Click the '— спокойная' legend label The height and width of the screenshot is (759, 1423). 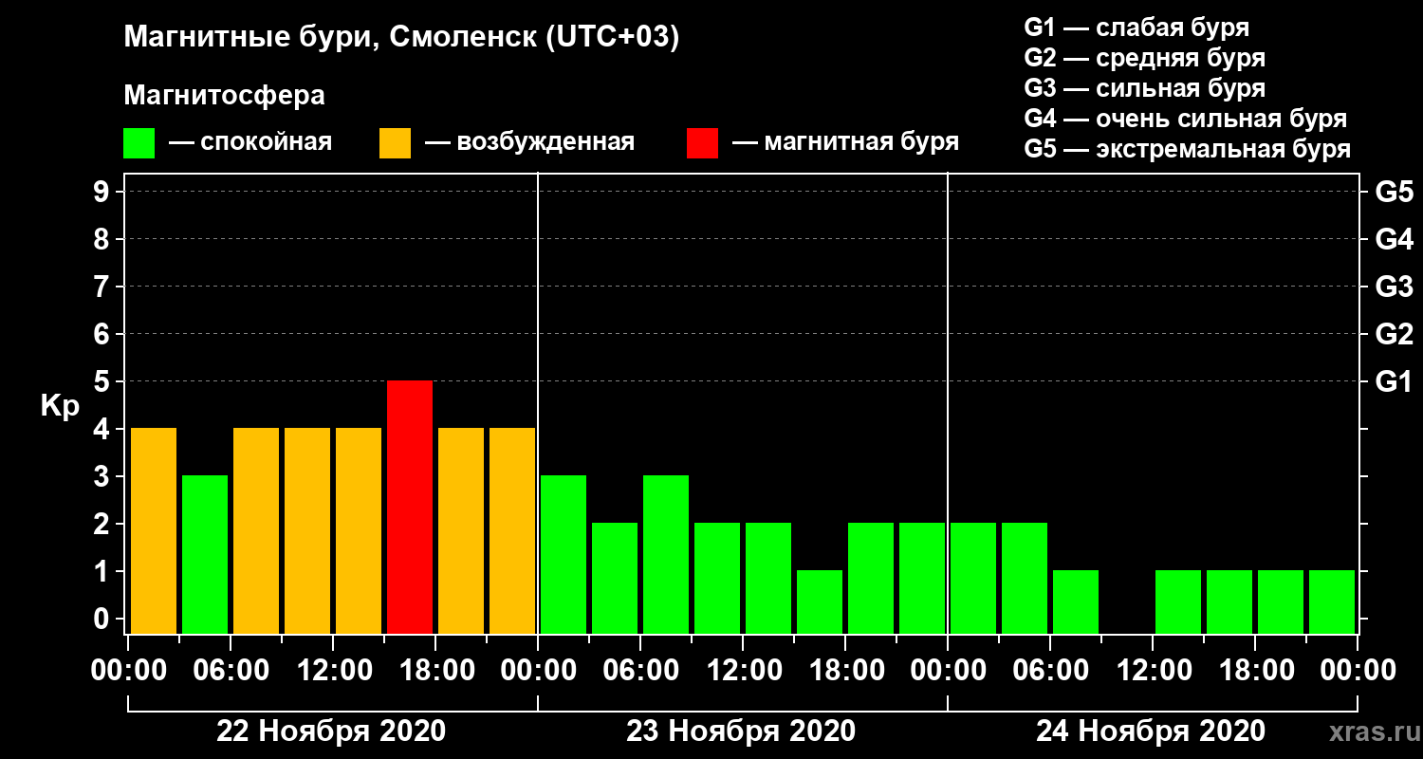pyautogui.click(x=250, y=142)
